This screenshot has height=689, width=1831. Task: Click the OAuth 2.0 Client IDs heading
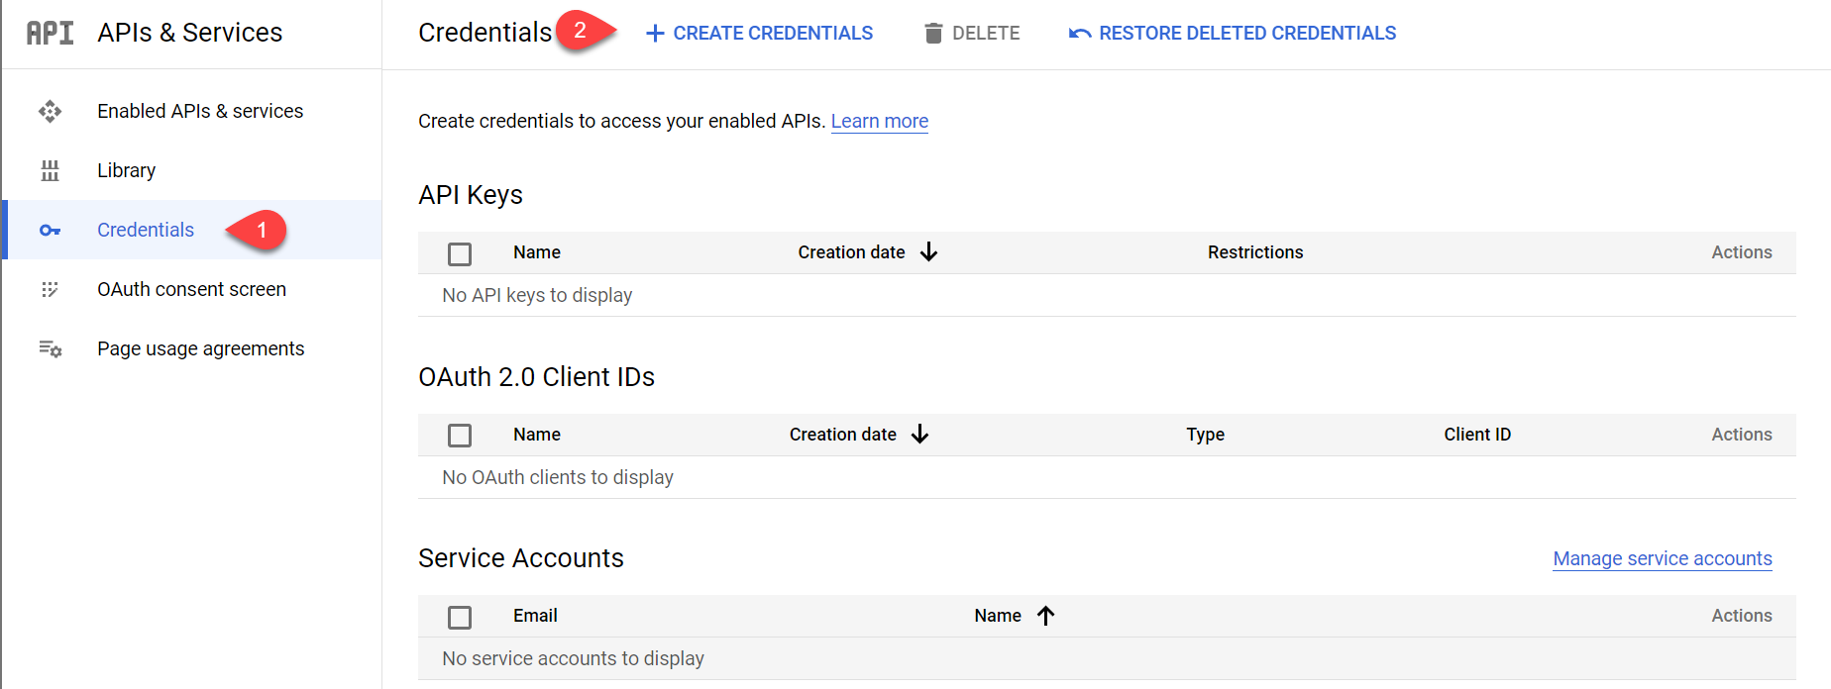tap(536, 377)
